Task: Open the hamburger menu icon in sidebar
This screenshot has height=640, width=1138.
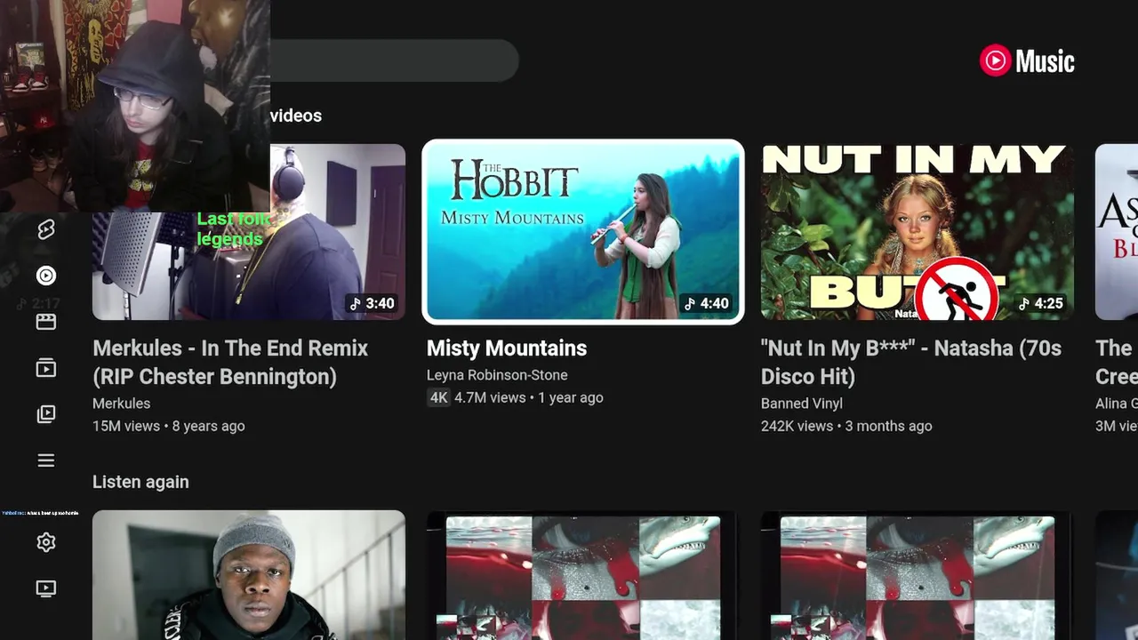Action: point(46,460)
